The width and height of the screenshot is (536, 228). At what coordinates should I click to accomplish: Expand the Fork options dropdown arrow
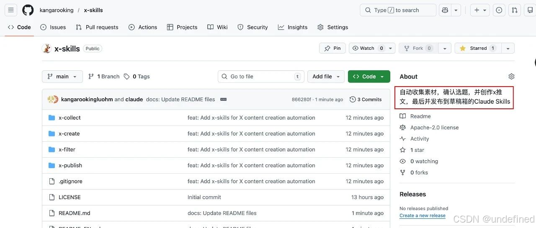pyautogui.click(x=445, y=48)
